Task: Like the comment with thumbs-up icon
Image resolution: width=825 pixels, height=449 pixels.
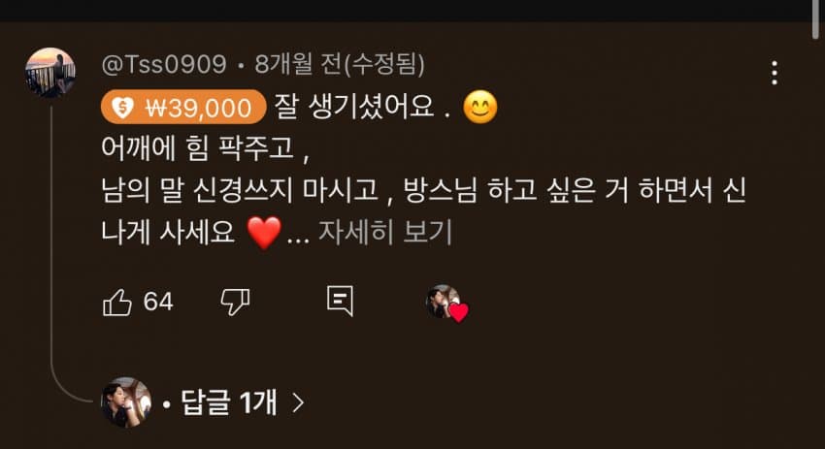Action: pyautogui.click(x=116, y=303)
